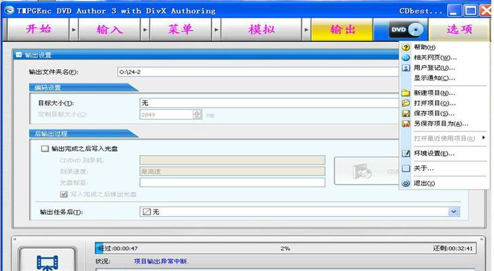Click the 另保存项目为 save-as icon

[x=406, y=124]
